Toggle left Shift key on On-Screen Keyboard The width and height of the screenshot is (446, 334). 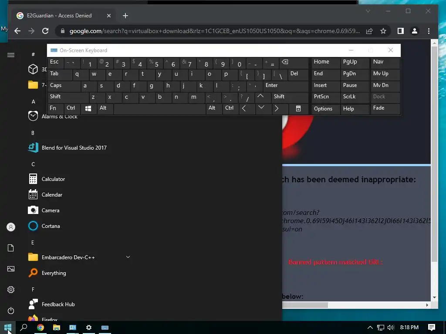point(68,97)
